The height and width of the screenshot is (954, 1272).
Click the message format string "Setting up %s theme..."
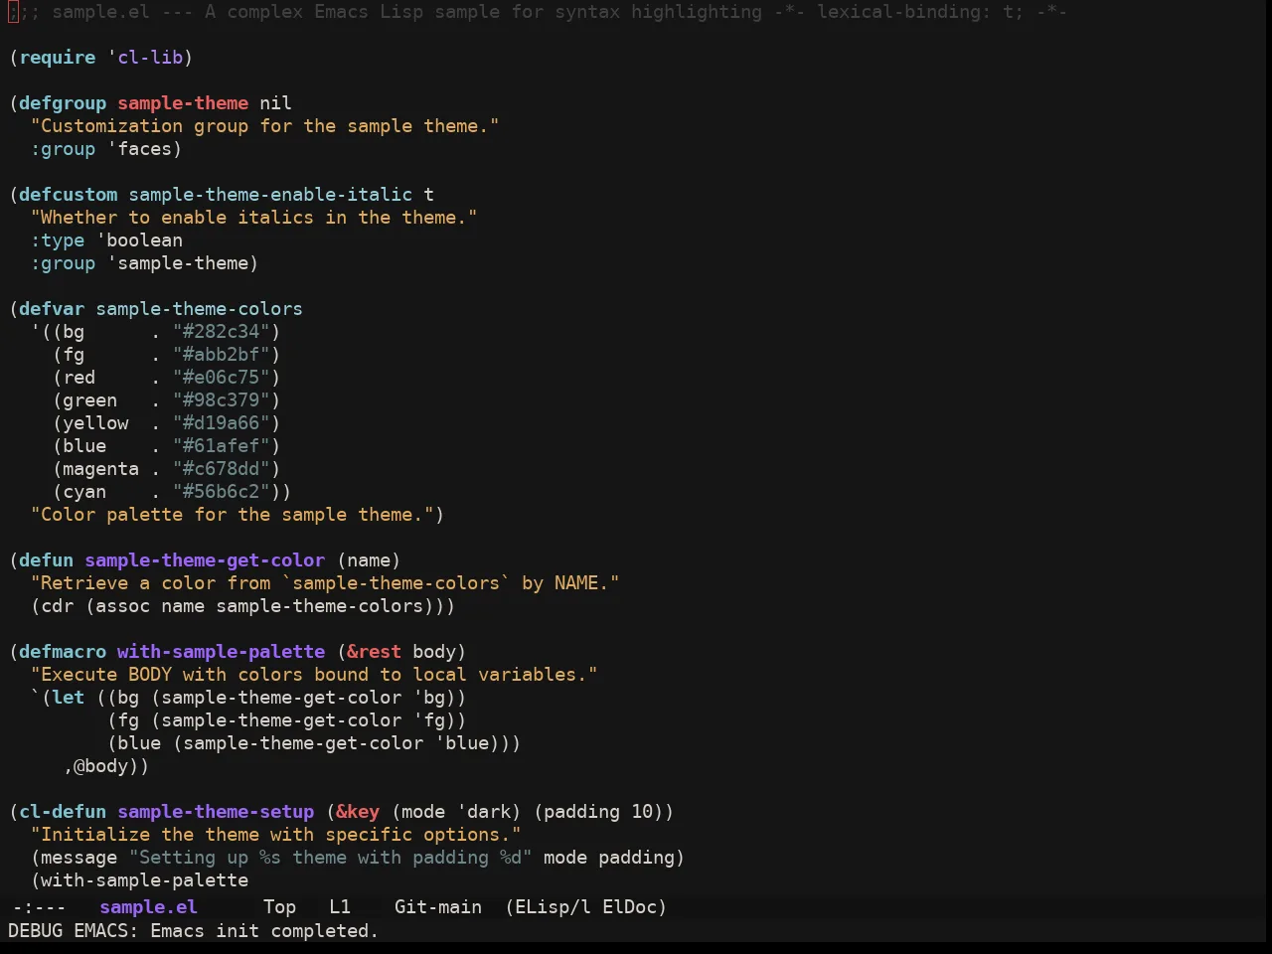[x=331, y=858]
